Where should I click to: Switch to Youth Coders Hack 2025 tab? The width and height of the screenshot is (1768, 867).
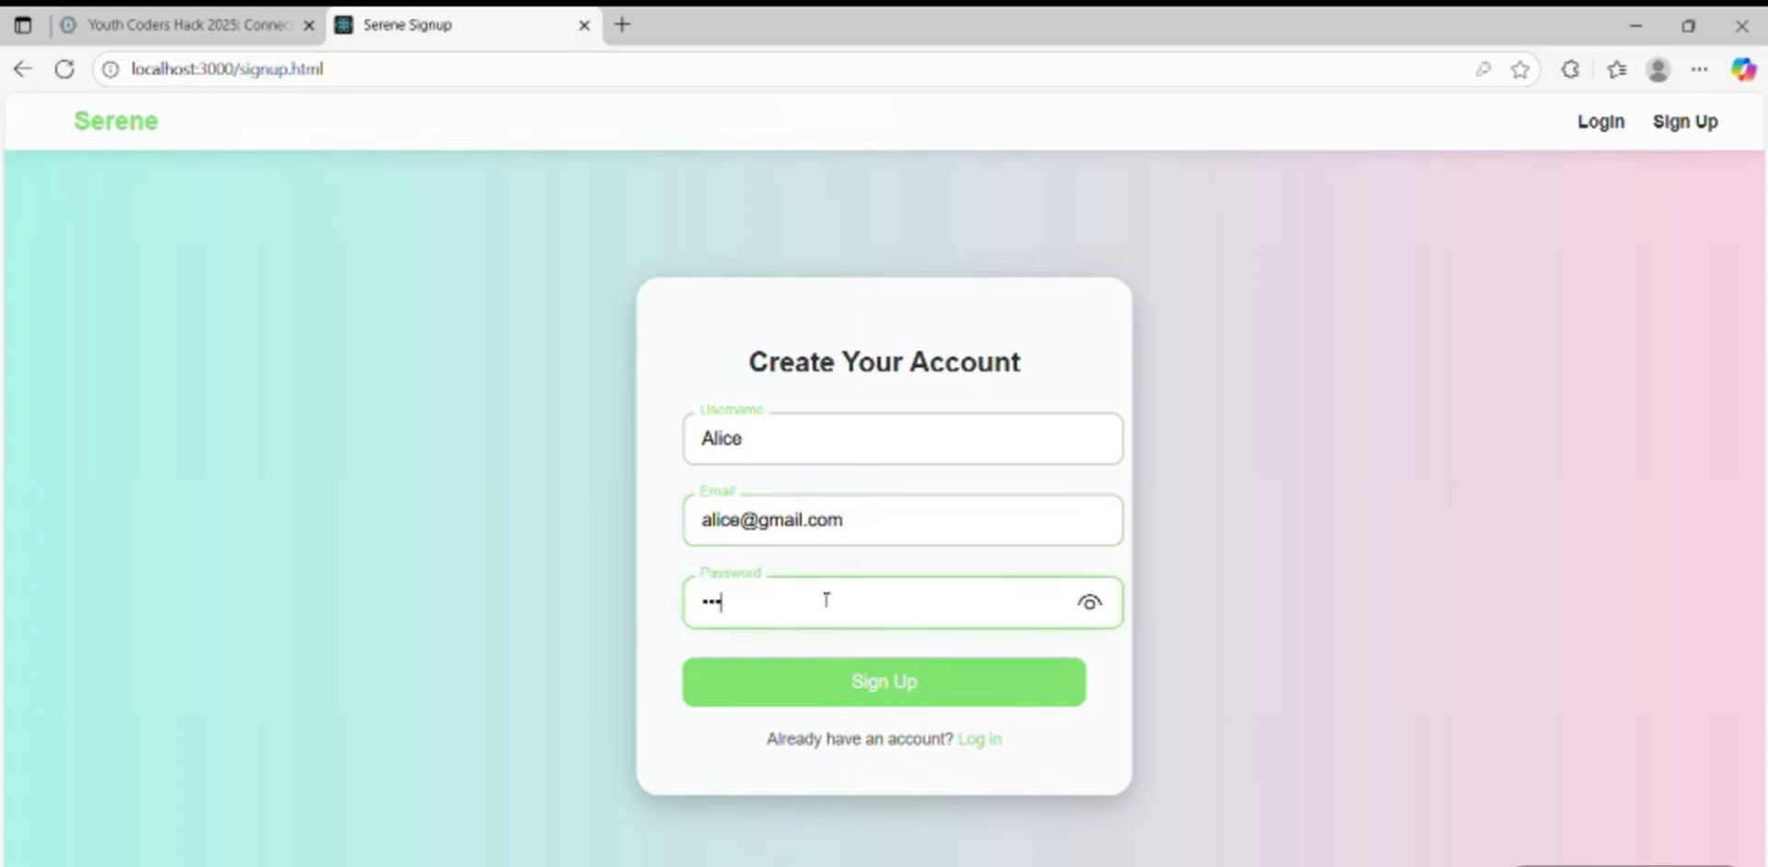click(188, 25)
